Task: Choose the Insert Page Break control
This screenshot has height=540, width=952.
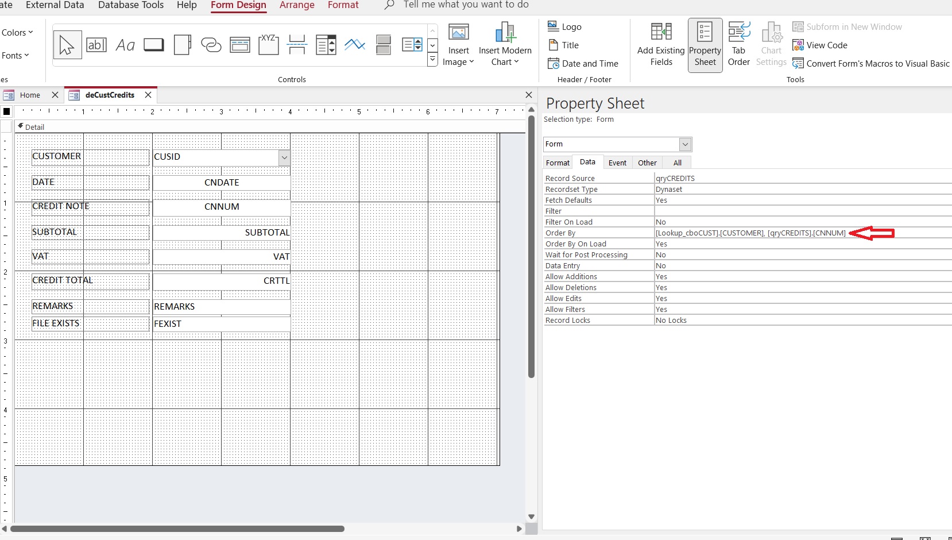Action: 297,45
